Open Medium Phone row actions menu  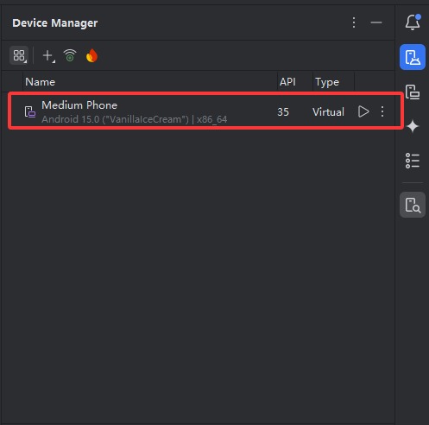tap(382, 111)
